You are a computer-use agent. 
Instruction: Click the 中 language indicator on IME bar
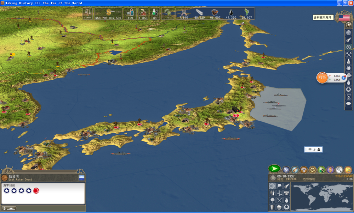point(310,150)
